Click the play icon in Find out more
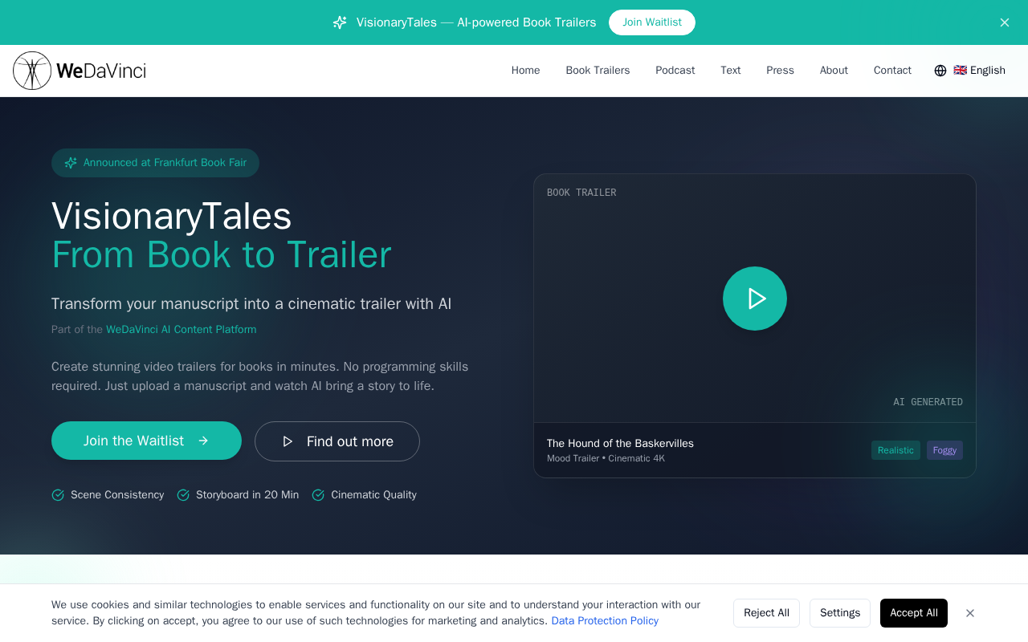Image resolution: width=1028 pixels, height=642 pixels. click(x=288, y=441)
